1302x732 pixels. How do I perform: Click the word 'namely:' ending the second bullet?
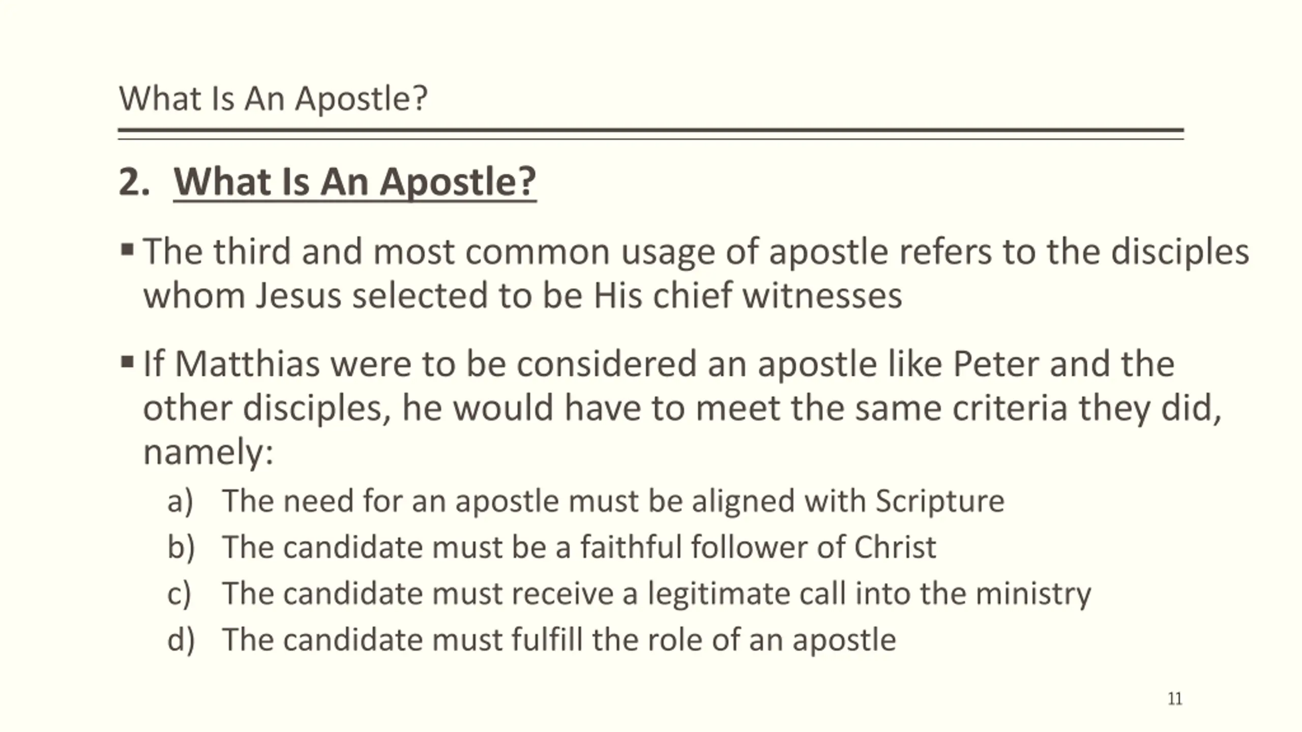pos(209,452)
